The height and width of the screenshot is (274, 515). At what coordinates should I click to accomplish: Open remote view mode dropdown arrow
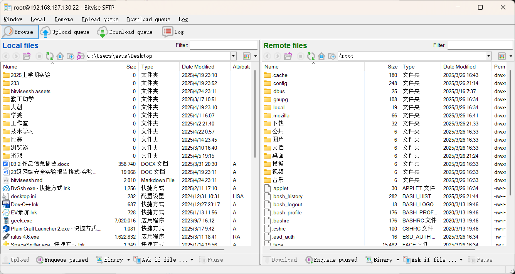pyautogui.click(x=511, y=56)
